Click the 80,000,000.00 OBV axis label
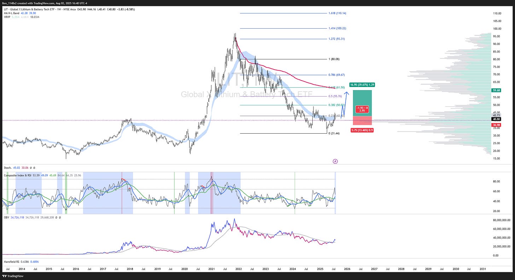The height and width of the screenshot is (280, 515). click(x=502, y=220)
